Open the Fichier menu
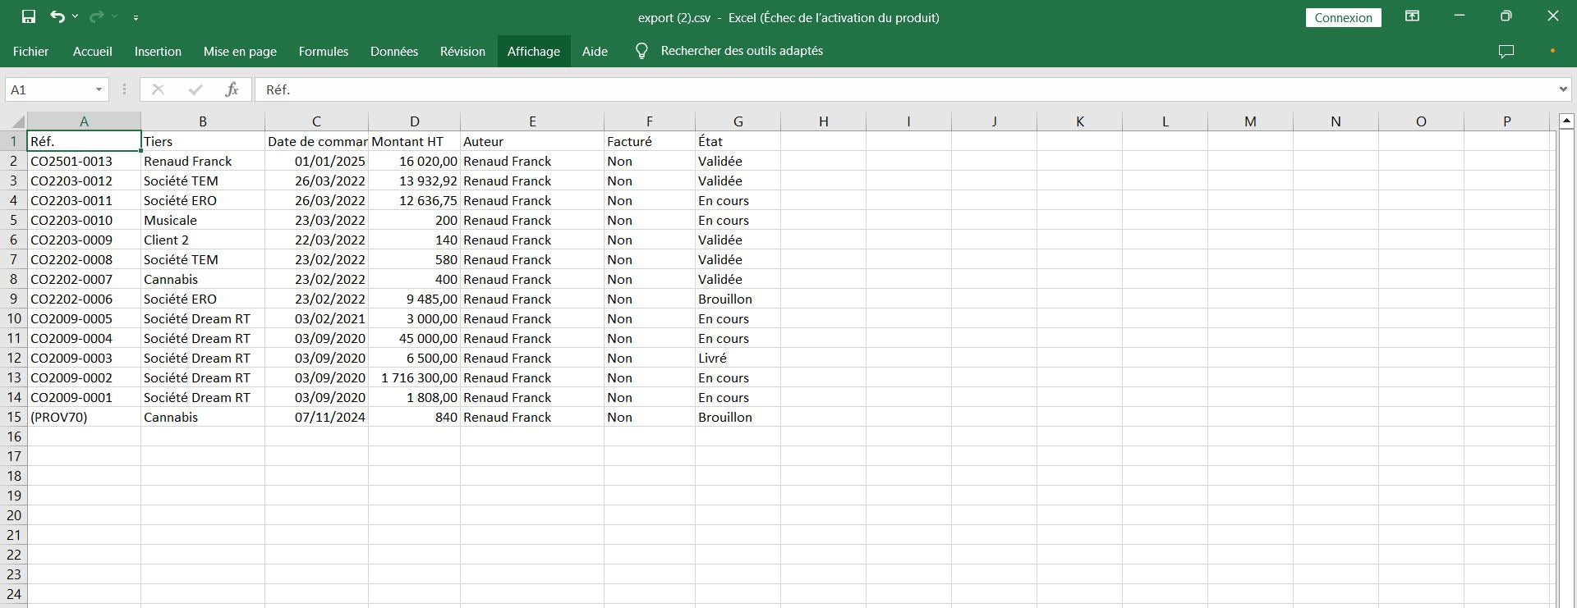Image resolution: width=1577 pixels, height=608 pixels. pos(30,51)
